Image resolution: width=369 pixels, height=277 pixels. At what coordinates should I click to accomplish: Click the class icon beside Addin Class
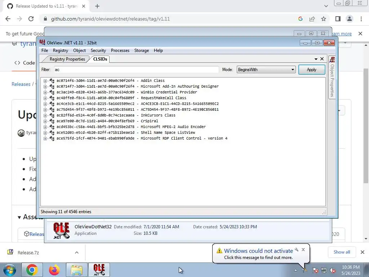[52, 80]
